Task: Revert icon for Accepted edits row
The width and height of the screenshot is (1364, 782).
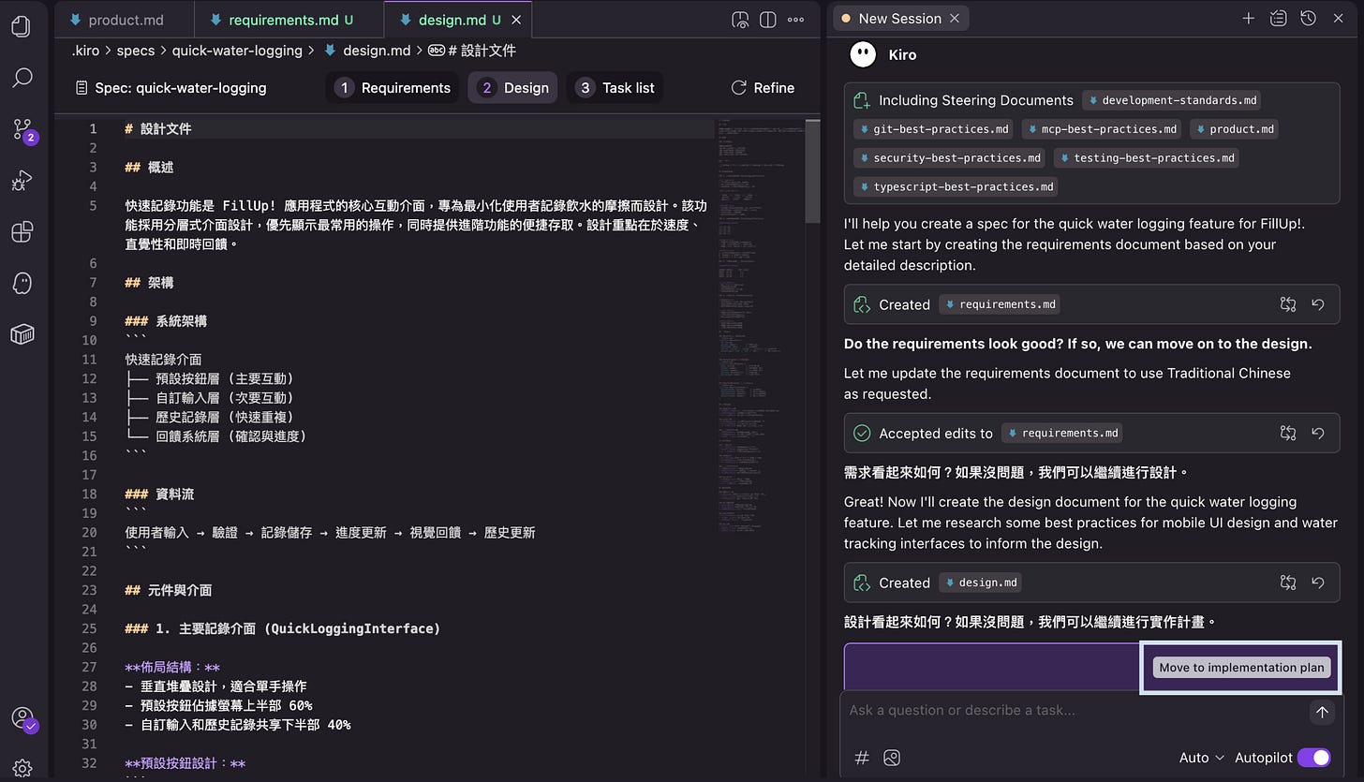Action: (1318, 433)
